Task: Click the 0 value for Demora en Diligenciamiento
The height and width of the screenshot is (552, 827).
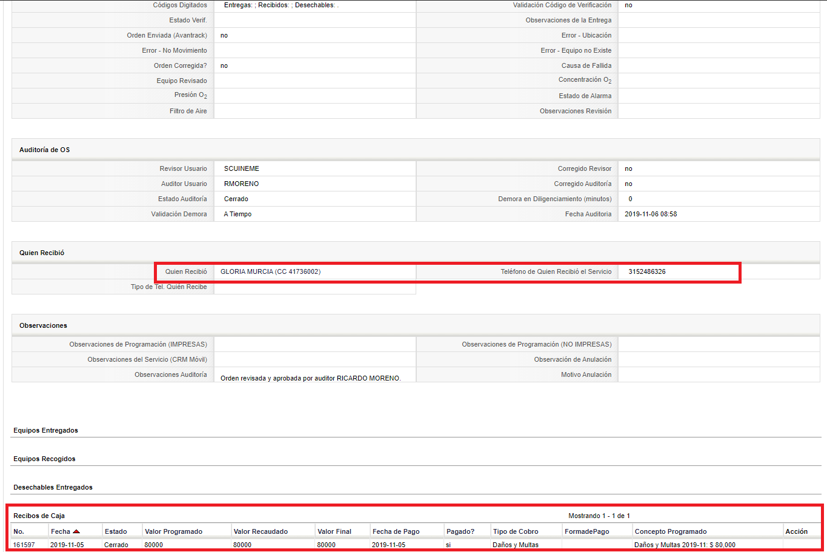Action: click(x=630, y=199)
